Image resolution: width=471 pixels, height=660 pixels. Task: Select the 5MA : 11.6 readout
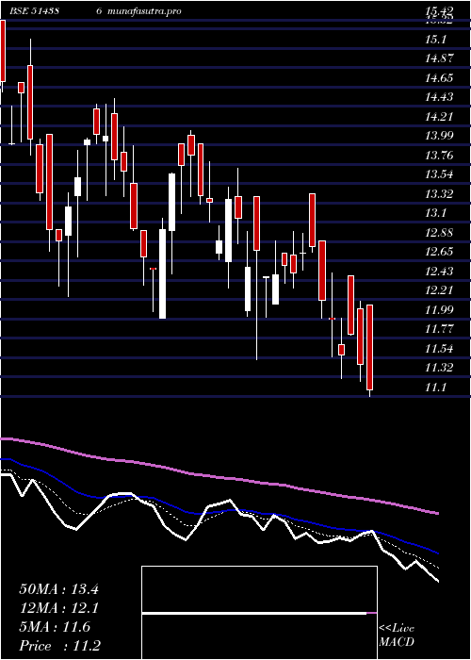pyautogui.click(x=55, y=627)
